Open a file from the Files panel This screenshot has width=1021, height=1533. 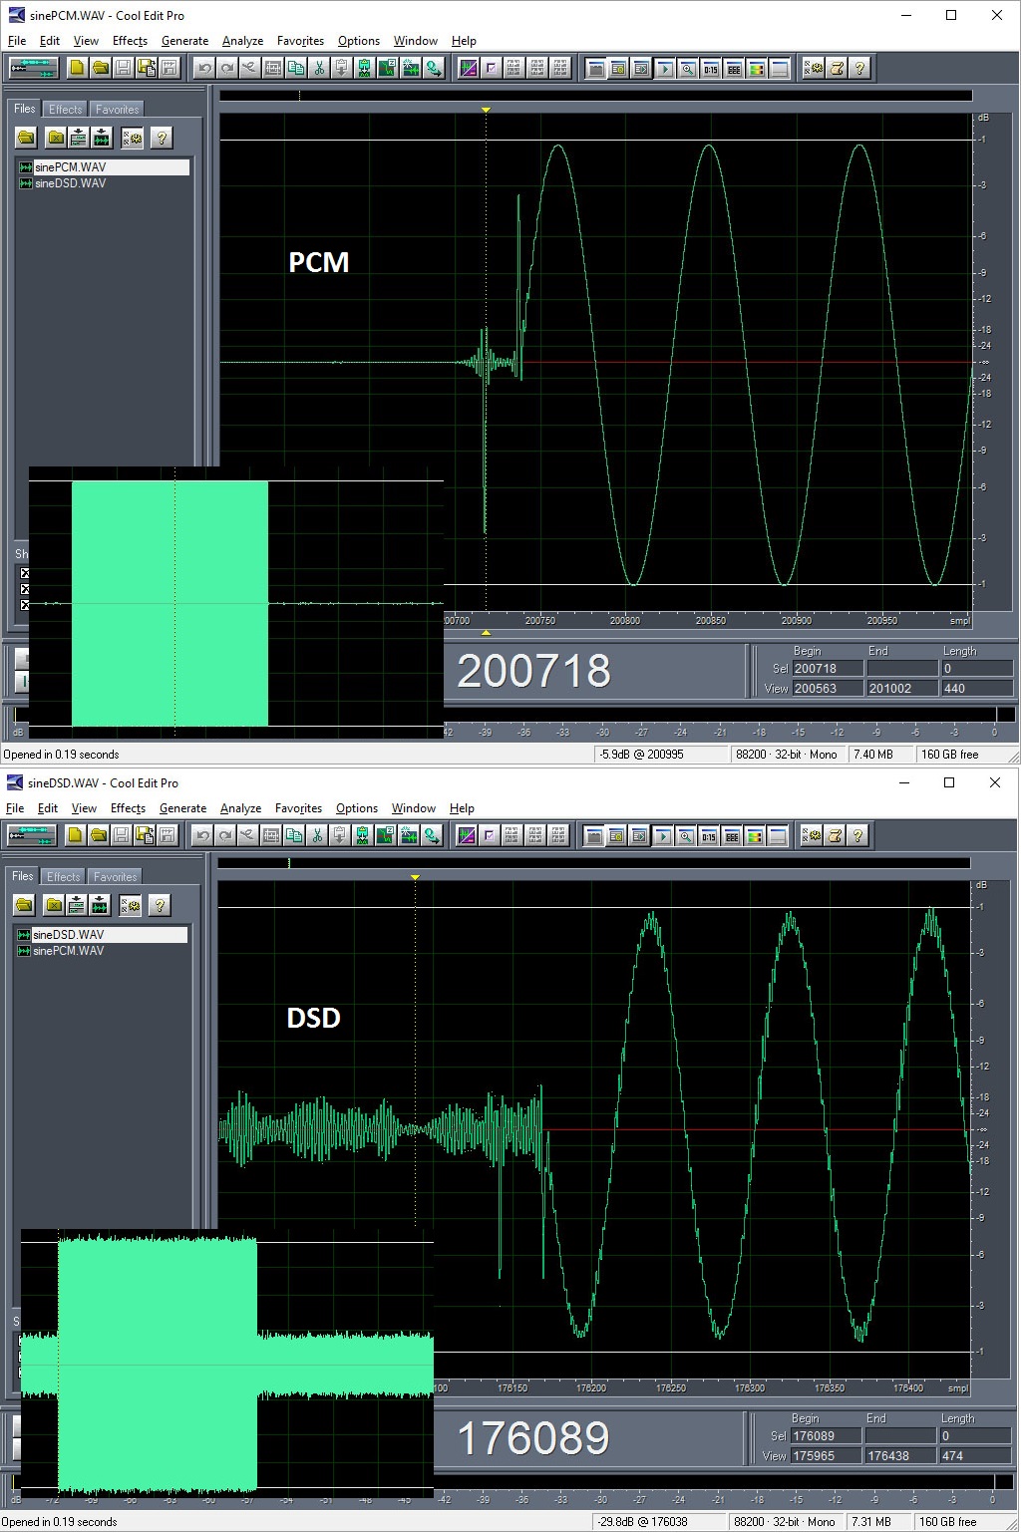(26, 138)
